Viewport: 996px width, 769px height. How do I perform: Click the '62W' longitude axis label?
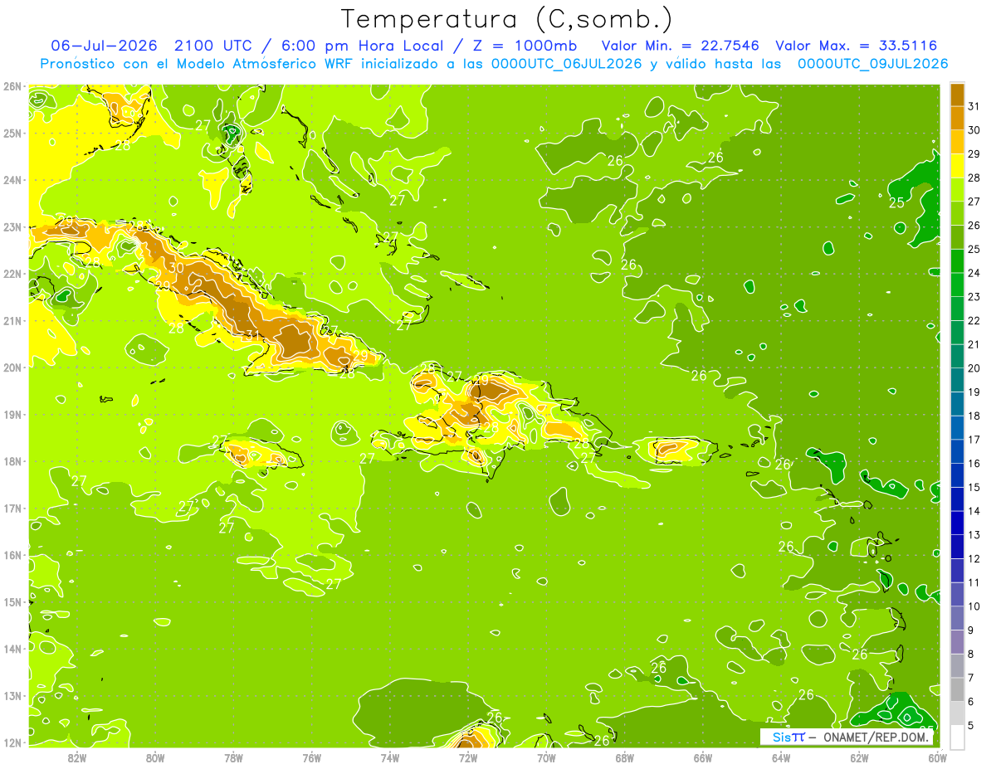point(860,757)
